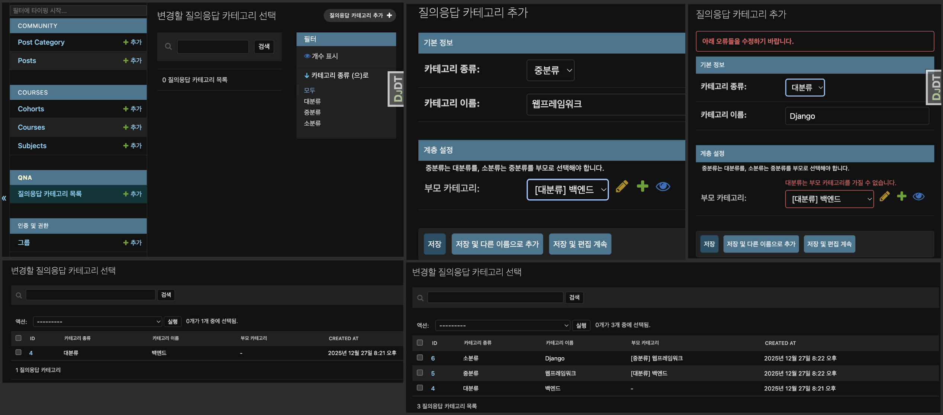943x415 pixels.
Task: Click blue eye view icon in Django error form
Action: tap(918, 196)
